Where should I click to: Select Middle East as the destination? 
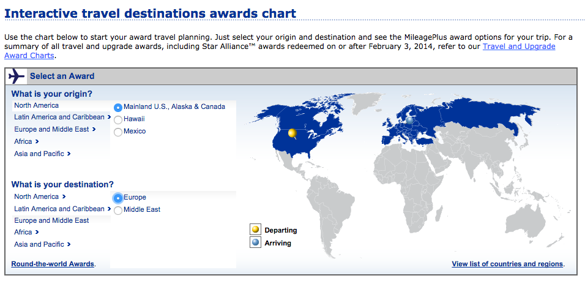(118, 210)
